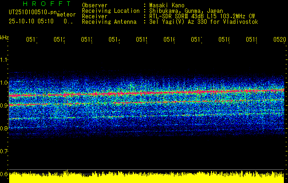
Task: Select location Shibukawa, Gunma, Japan
Action: click(186, 11)
